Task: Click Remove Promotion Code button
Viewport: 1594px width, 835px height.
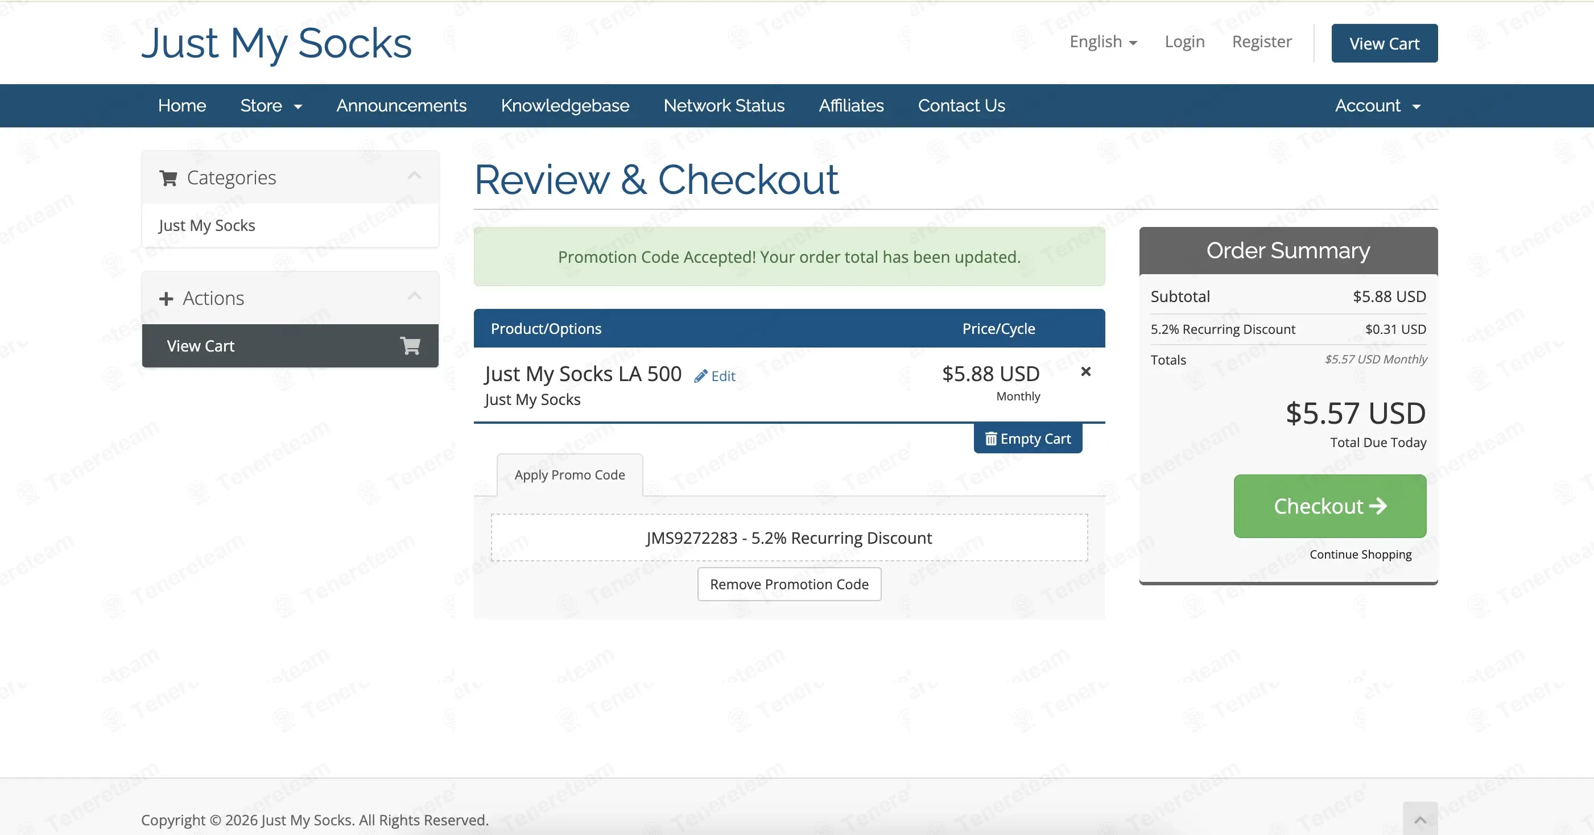Action: coord(790,584)
